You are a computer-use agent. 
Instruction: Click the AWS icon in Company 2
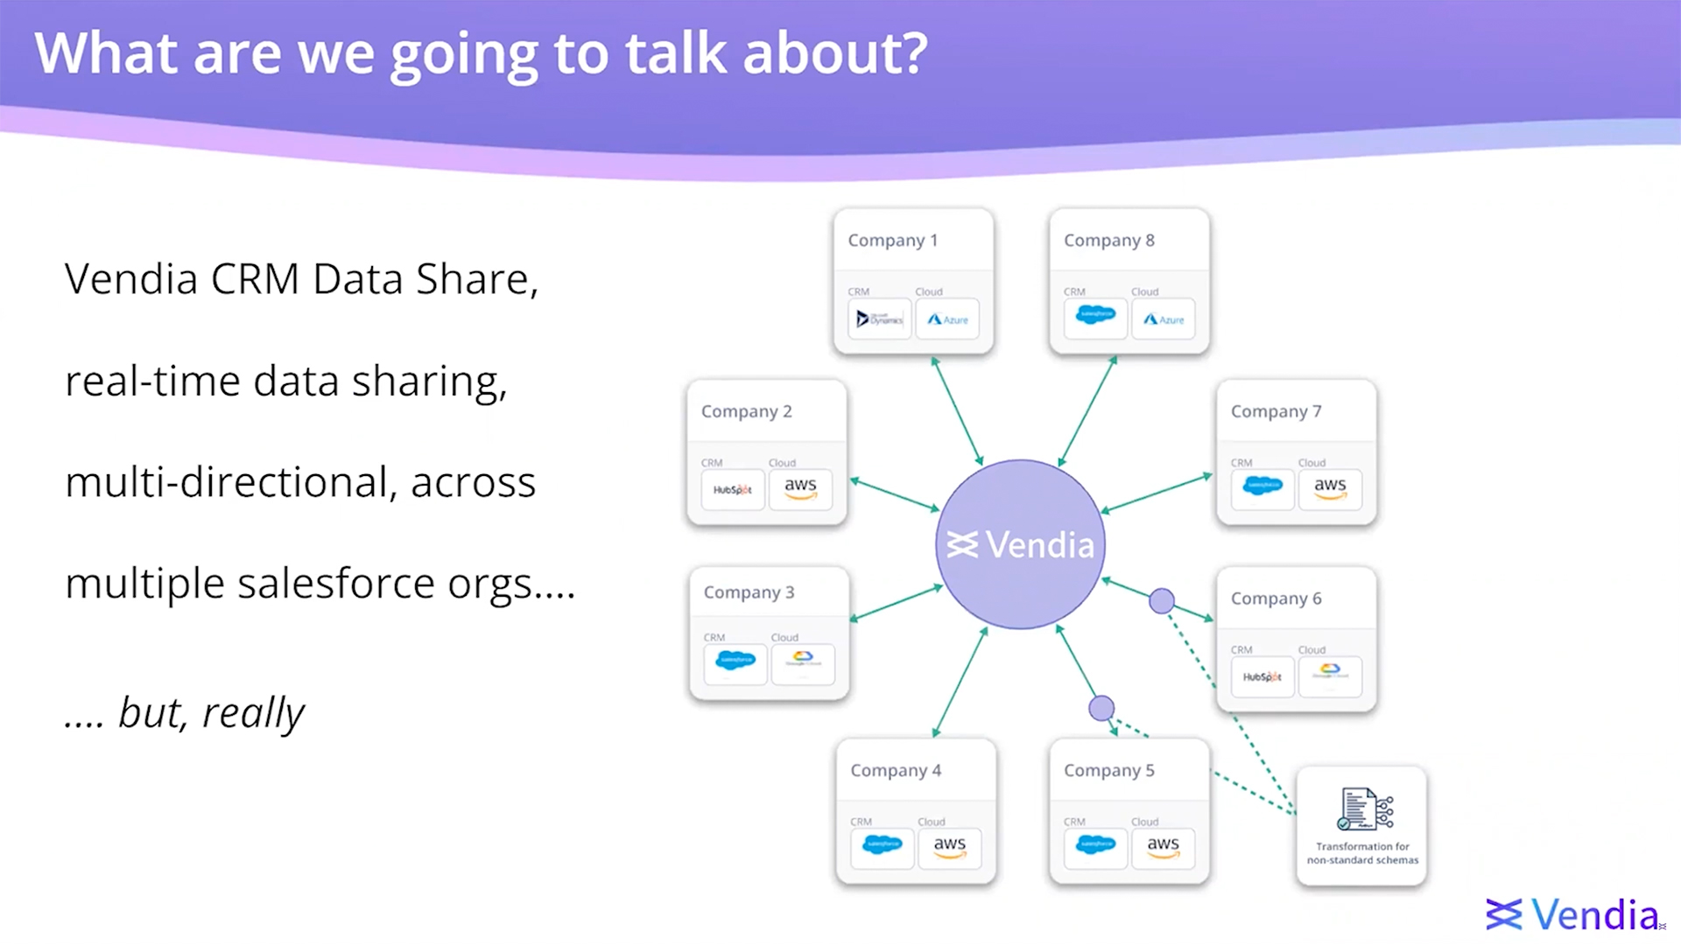(x=800, y=490)
